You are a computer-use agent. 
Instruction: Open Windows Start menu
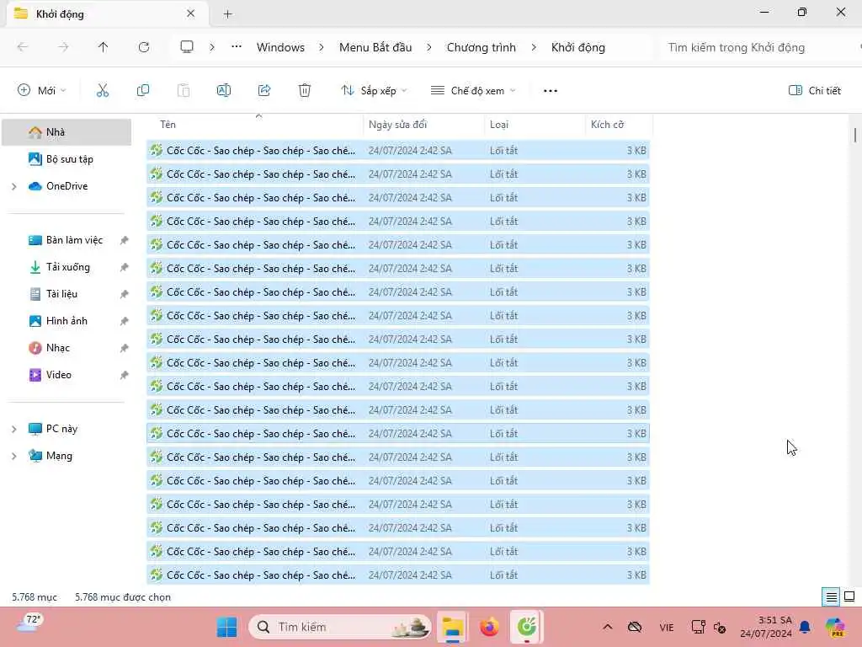[x=226, y=627]
